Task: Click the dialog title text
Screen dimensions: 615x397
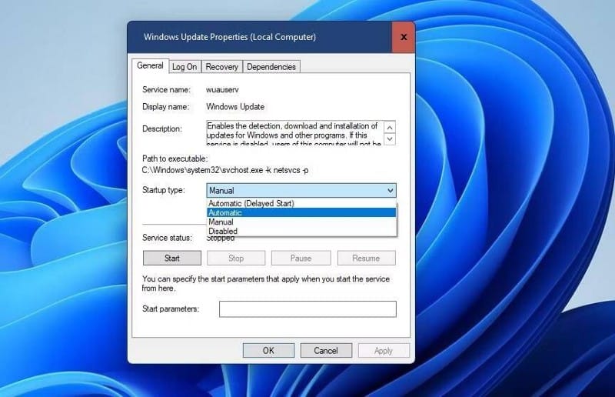Action: [x=229, y=37]
